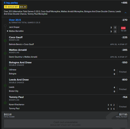This screenshot has height=129, width=130.
Task: Click the green check beside Matteo Arnaldi
Action: [5, 53]
